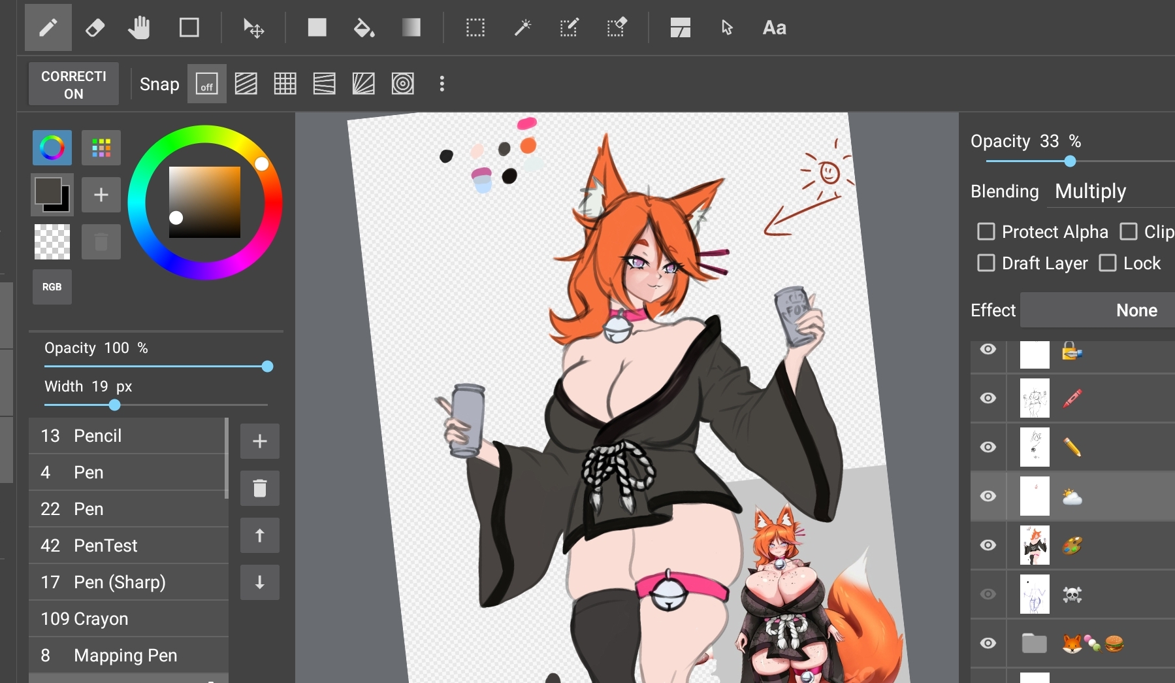This screenshot has height=683, width=1175.
Task: Enable the Protect Alpha checkbox
Action: 986,231
